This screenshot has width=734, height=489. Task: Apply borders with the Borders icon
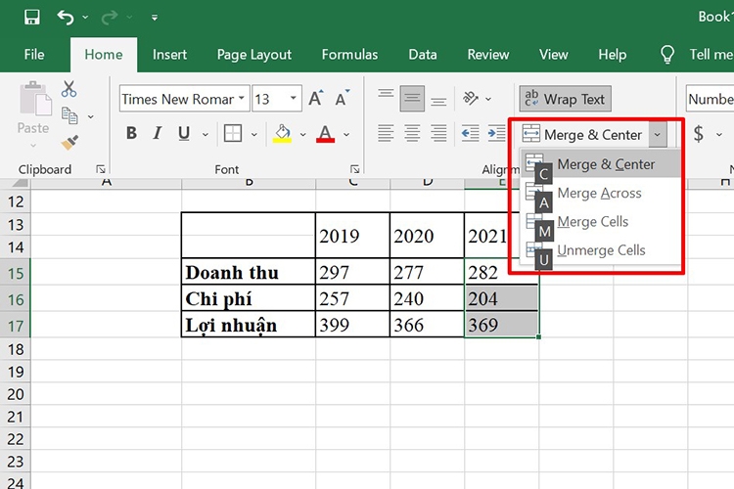coord(233,133)
